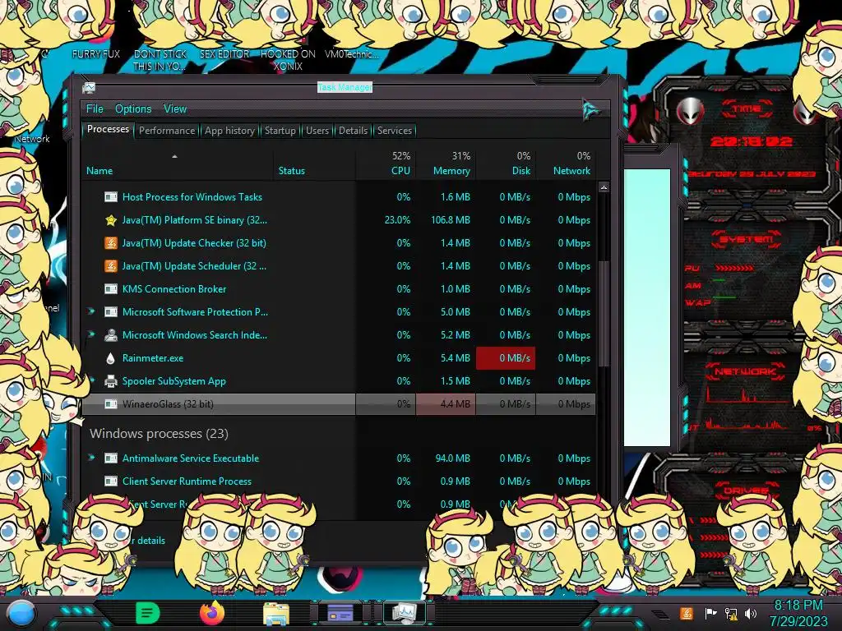Click the alien head icon beside TIME widget
842x631 pixels.
pyautogui.click(x=691, y=111)
